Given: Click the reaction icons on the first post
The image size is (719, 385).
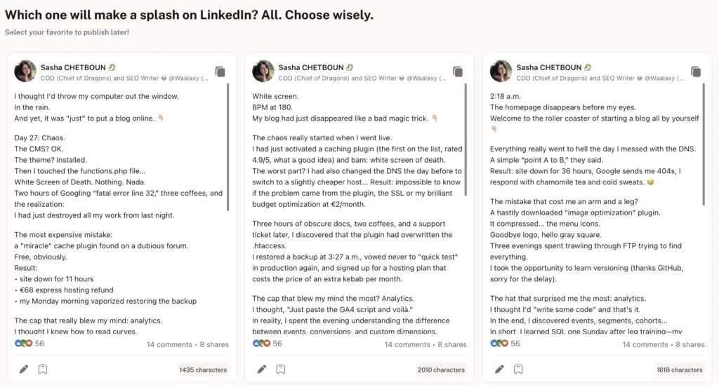Looking at the screenshot, I should (x=23, y=344).
